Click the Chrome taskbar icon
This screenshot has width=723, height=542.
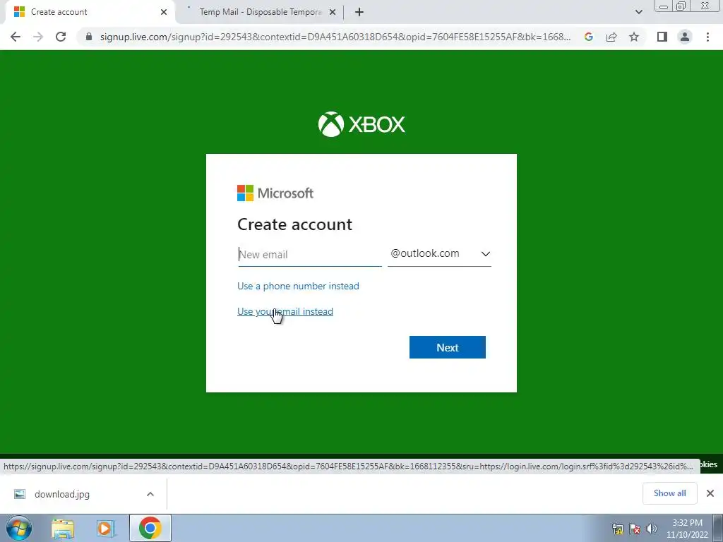(150, 528)
